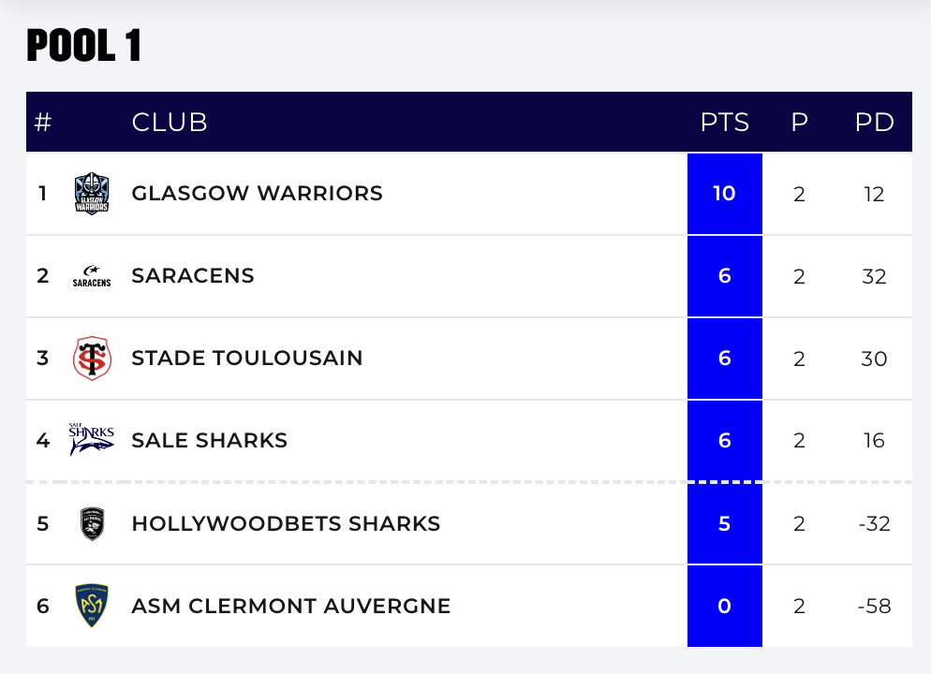The width and height of the screenshot is (931, 674).
Task: Select the Stade Toulousain club name
Action: click(247, 359)
